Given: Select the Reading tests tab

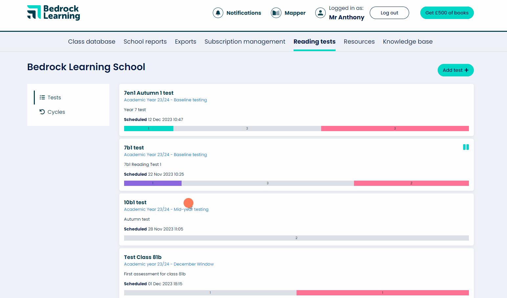Looking at the screenshot, I should pos(315,42).
